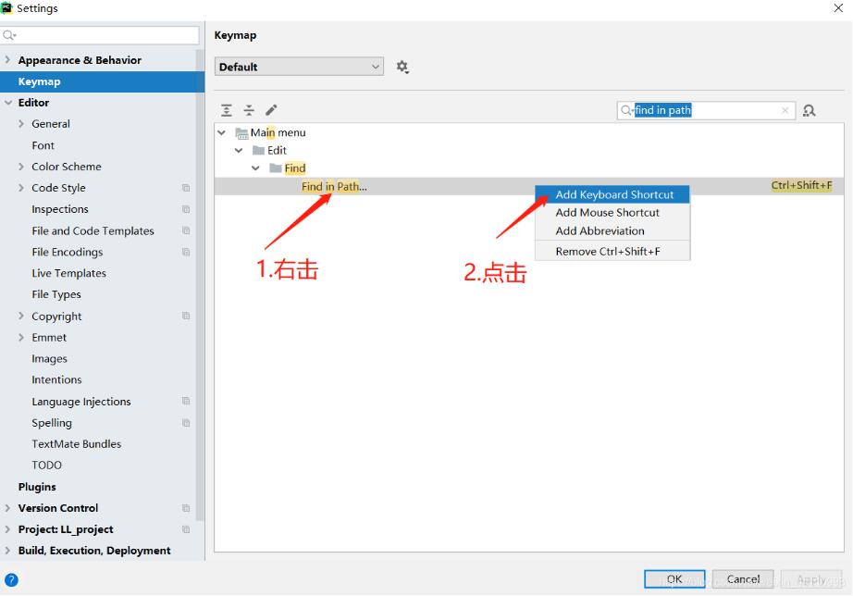Open Inspections settings page
The image size is (853, 596).
point(60,209)
